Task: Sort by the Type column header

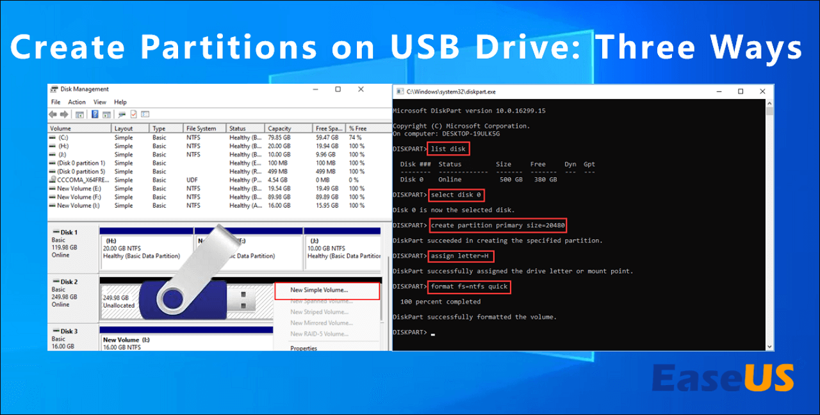Action: click(x=166, y=129)
